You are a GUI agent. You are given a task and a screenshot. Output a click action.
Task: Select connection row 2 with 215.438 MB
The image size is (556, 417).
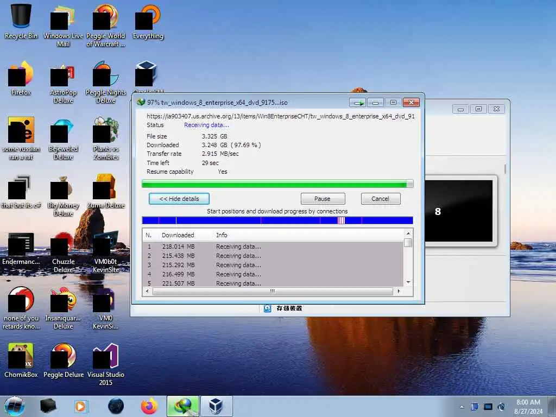coord(273,256)
